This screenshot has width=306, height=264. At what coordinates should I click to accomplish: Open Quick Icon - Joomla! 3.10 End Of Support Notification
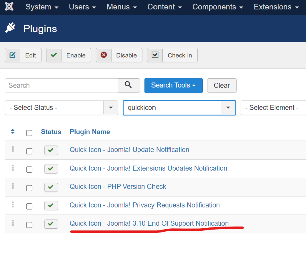tap(149, 223)
